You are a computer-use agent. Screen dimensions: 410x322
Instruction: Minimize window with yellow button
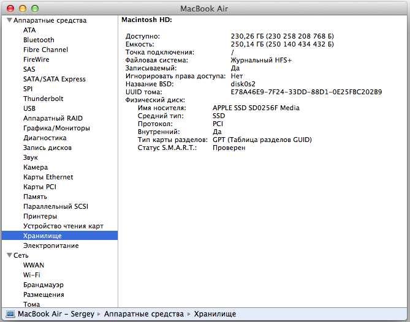pos(23,9)
